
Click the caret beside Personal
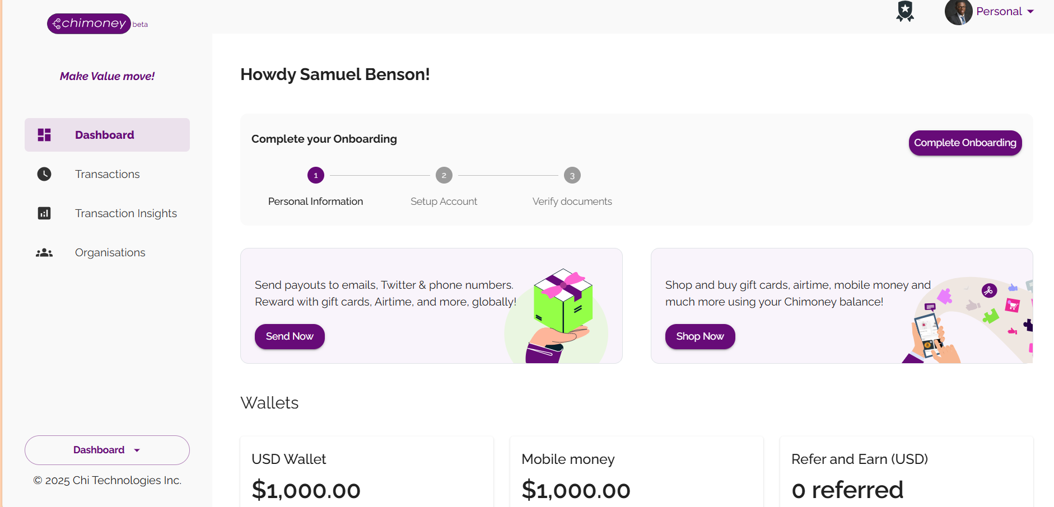(1030, 12)
